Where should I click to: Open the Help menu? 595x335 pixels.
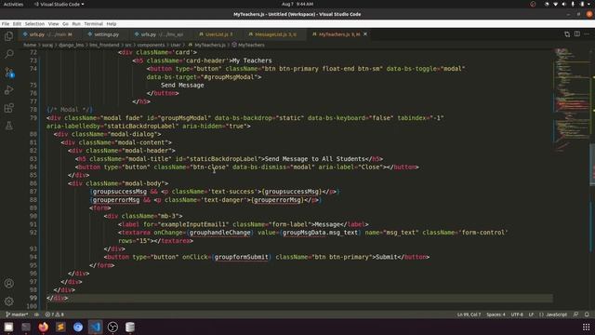click(x=112, y=23)
